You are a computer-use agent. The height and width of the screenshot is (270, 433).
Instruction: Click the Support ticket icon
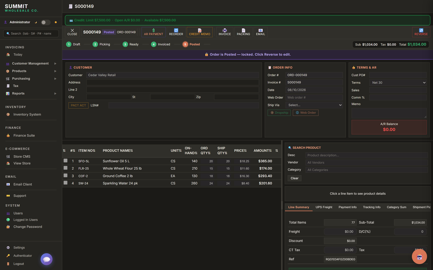click(x=8, y=196)
